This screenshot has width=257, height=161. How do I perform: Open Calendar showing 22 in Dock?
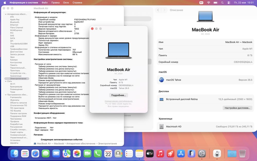click(108, 154)
